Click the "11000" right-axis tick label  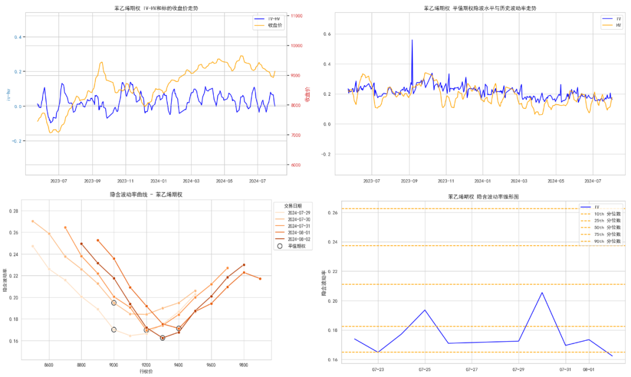point(297,16)
